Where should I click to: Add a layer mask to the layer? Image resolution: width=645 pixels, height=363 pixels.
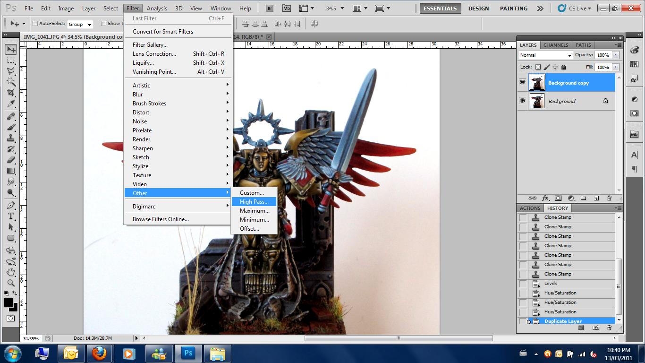click(x=558, y=198)
